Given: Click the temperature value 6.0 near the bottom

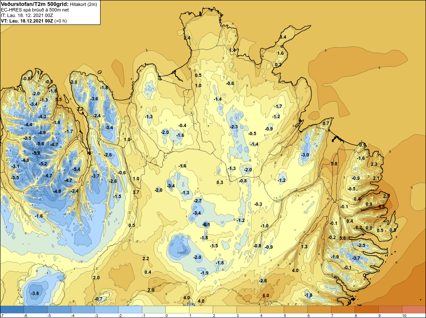Looking at the screenshot, I should (x=266, y=295).
